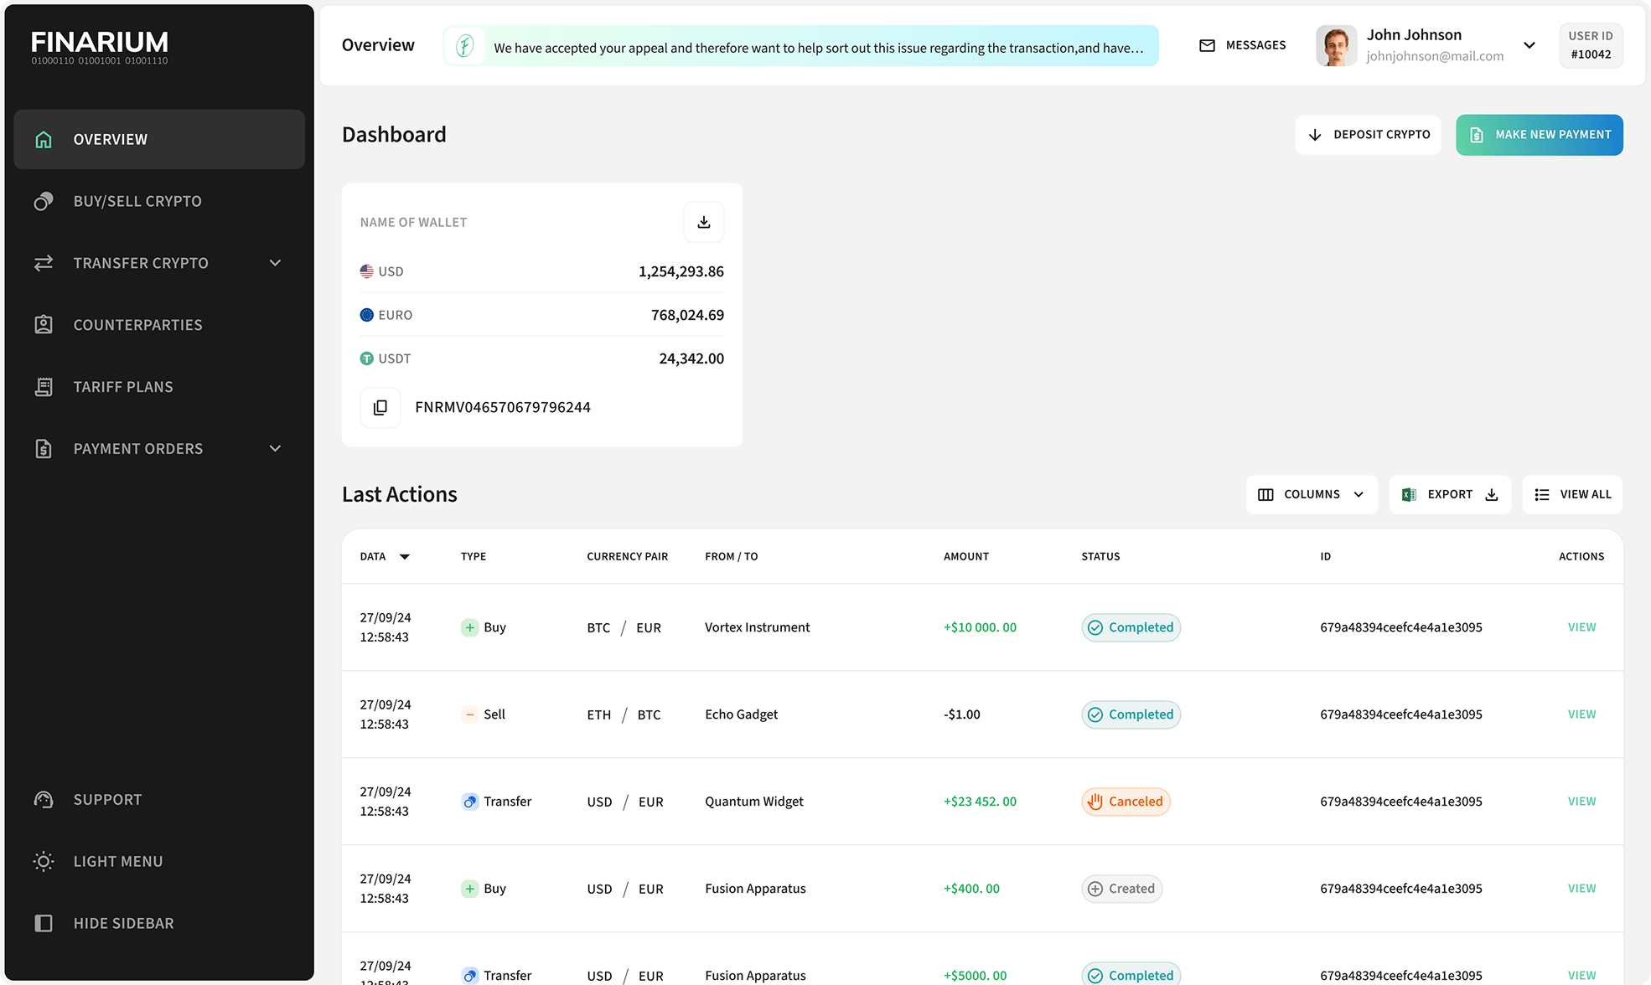Expand the Payment Orders submenu chevron

[275, 448]
